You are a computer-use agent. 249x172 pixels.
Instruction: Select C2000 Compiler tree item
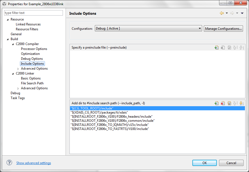point(27,44)
